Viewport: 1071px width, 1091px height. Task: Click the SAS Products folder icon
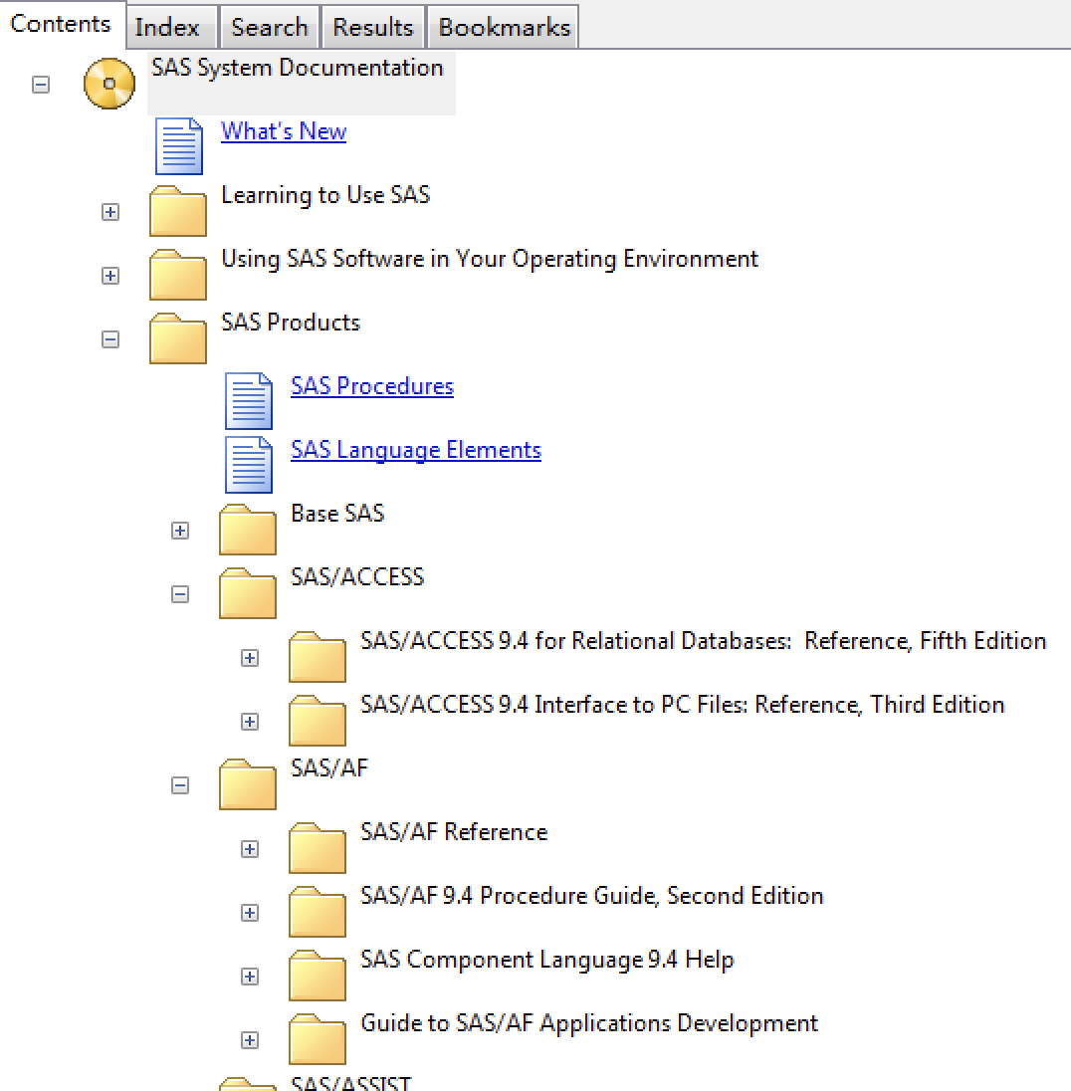(x=178, y=338)
